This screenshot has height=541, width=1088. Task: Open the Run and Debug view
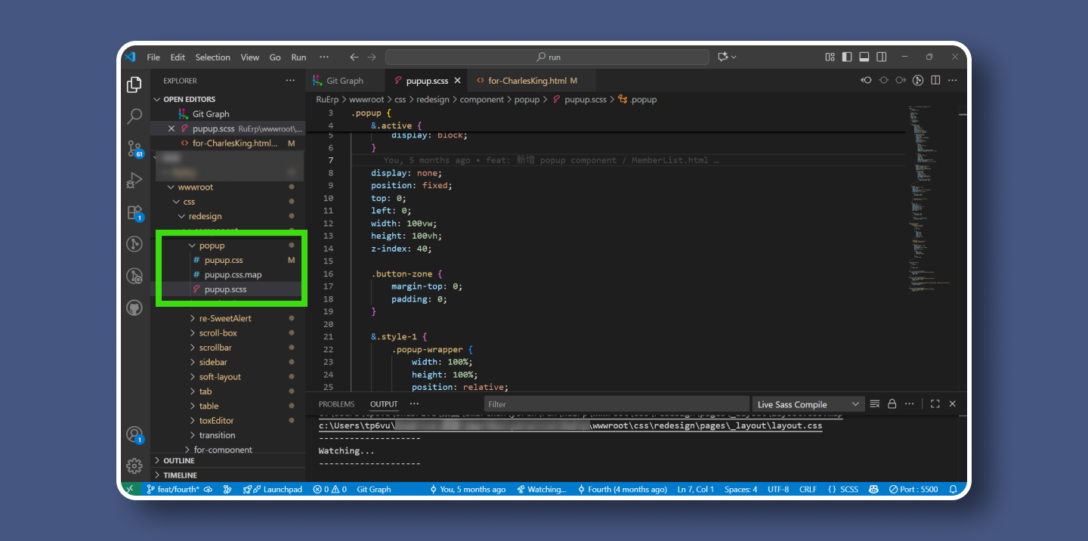134,181
